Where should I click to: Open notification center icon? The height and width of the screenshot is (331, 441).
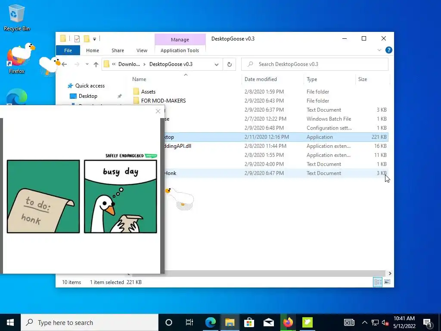(428, 323)
